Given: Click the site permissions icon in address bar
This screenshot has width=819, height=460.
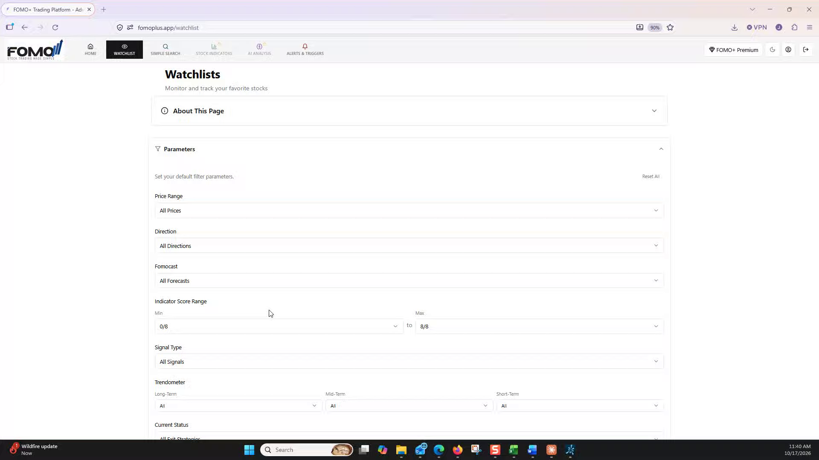Looking at the screenshot, I should point(130,28).
